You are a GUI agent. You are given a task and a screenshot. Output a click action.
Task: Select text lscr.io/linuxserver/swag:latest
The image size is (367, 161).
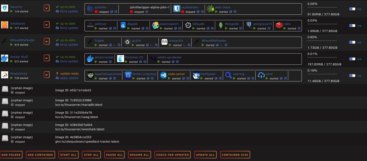(77, 117)
